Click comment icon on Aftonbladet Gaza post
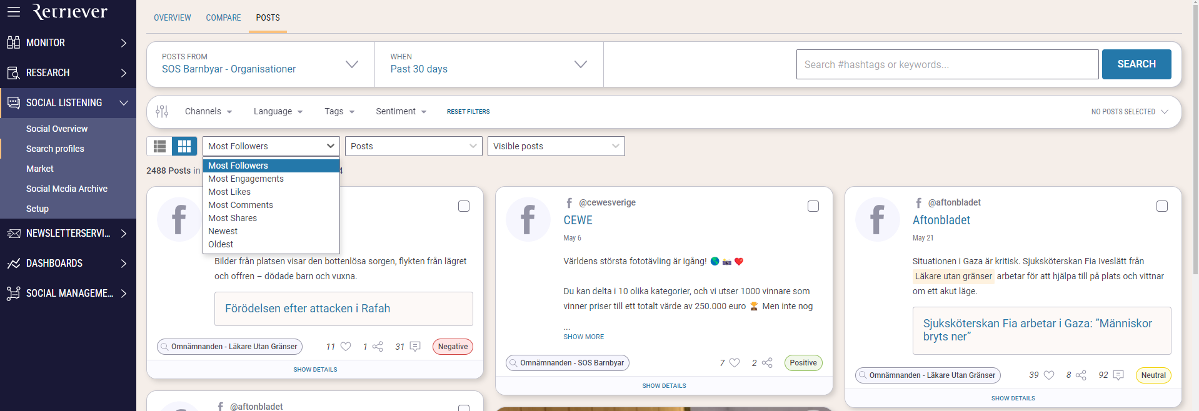Screen dimensions: 1199x411 click(x=1118, y=375)
